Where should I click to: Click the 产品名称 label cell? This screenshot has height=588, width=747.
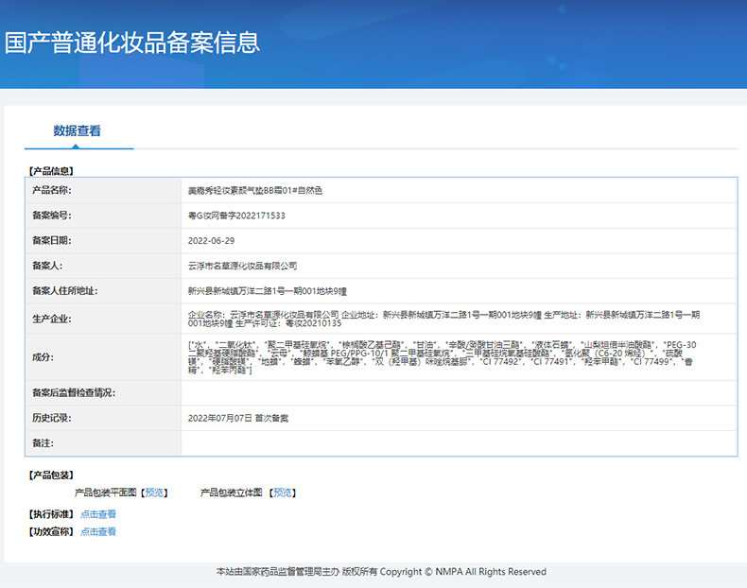51,191
